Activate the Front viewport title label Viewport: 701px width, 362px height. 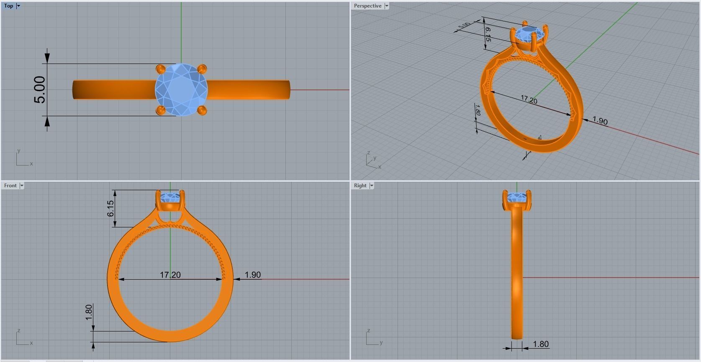10,186
